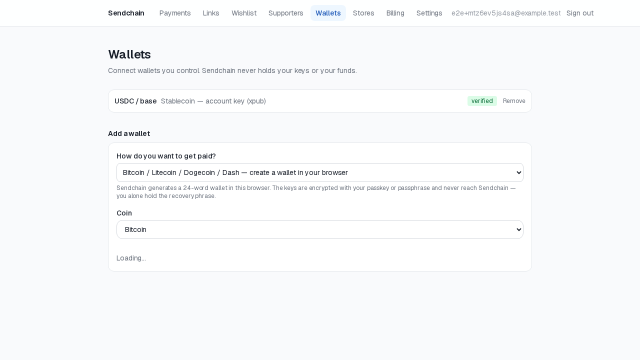Screen dimensions: 640x360
Task: Go to the Stores tab
Action: point(363,13)
